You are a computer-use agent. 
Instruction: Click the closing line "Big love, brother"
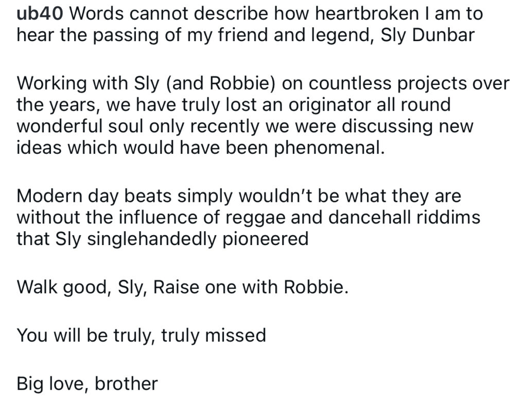click(87, 383)
